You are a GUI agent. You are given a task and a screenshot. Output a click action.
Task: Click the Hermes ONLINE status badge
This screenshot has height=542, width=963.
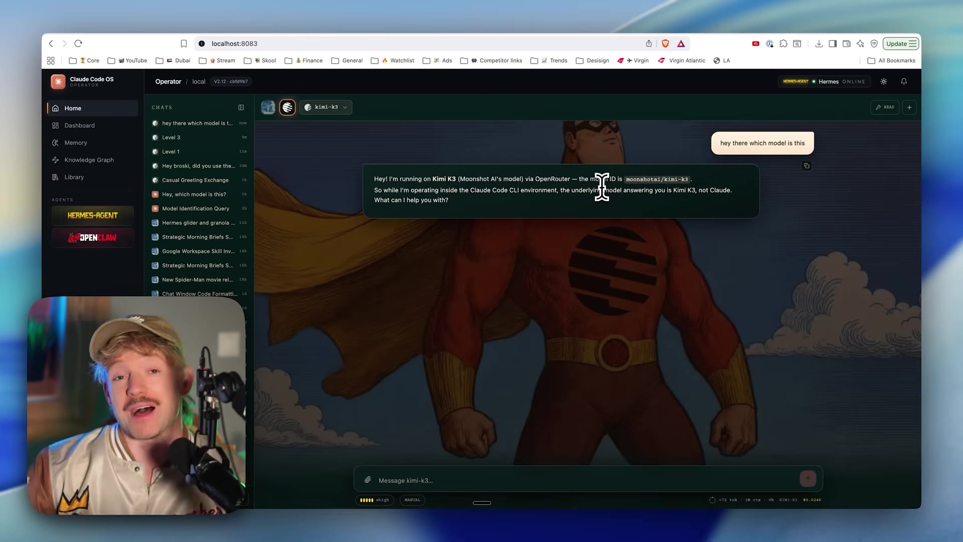[x=824, y=81]
